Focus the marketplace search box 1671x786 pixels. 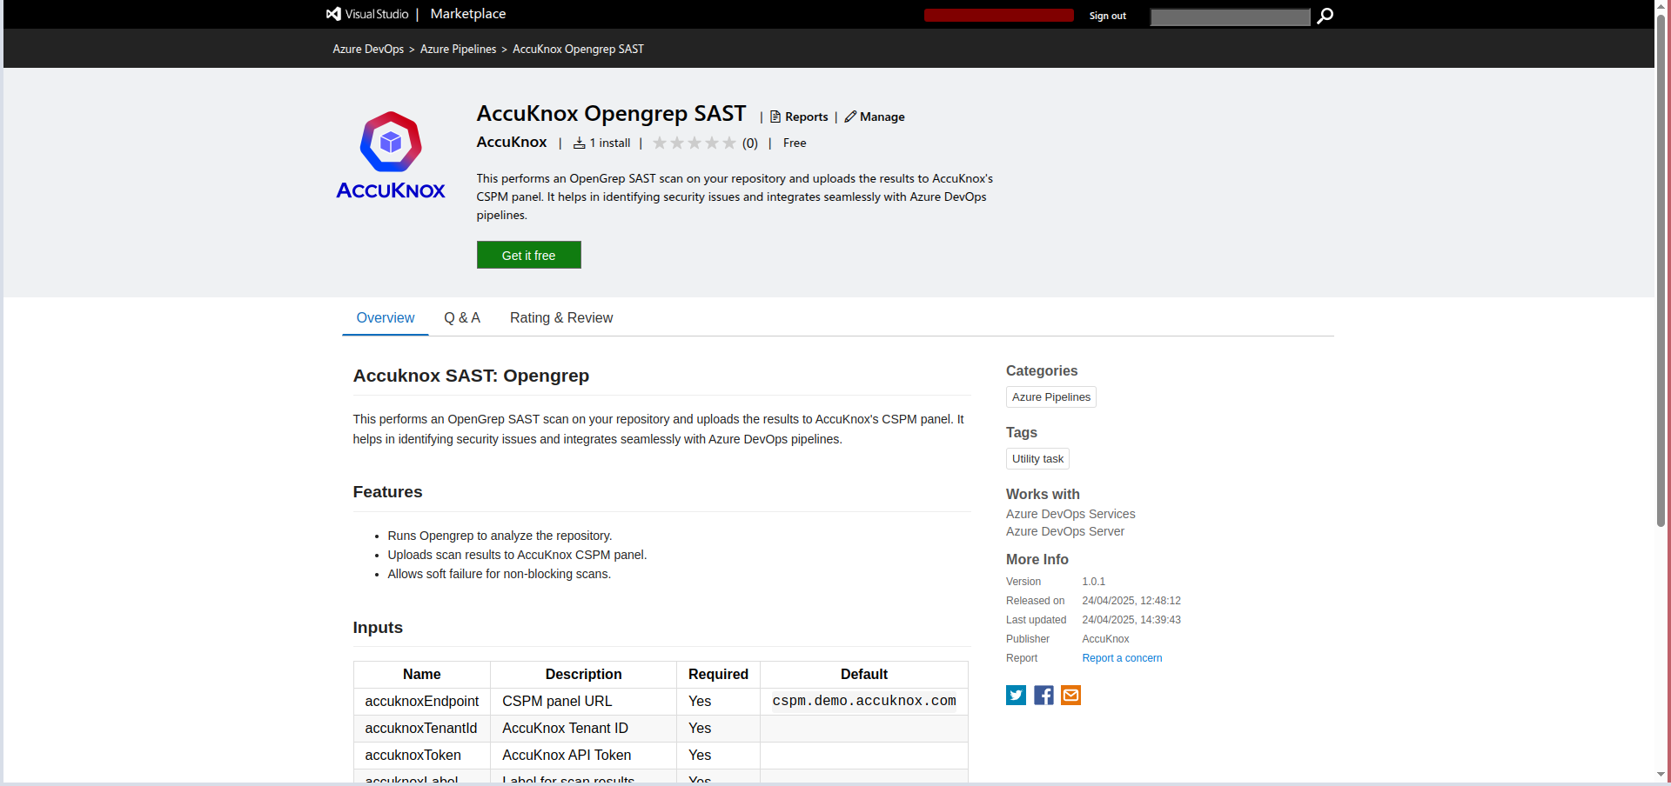(x=1230, y=17)
